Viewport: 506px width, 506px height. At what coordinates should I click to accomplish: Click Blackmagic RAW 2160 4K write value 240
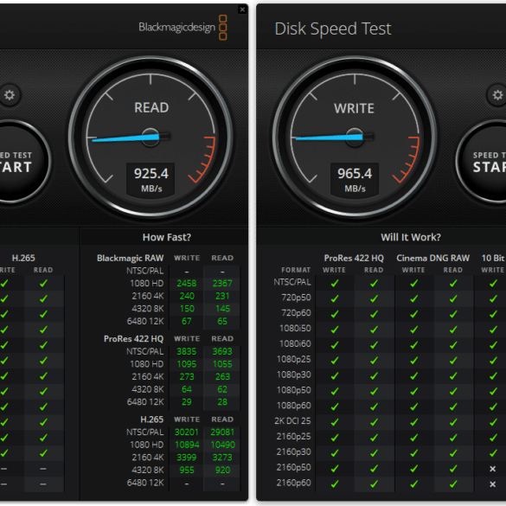point(187,296)
